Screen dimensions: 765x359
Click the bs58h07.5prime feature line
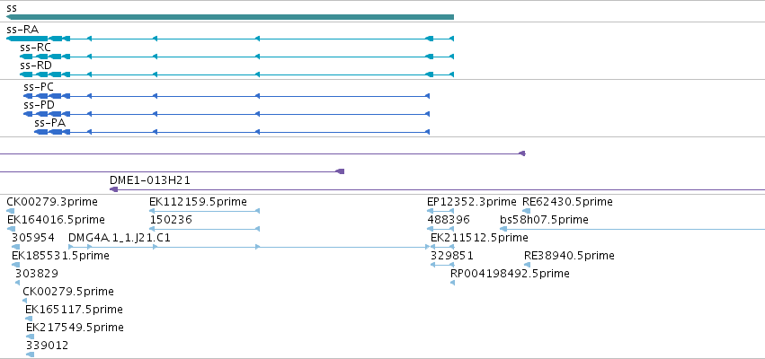click(x=633, y=229)
